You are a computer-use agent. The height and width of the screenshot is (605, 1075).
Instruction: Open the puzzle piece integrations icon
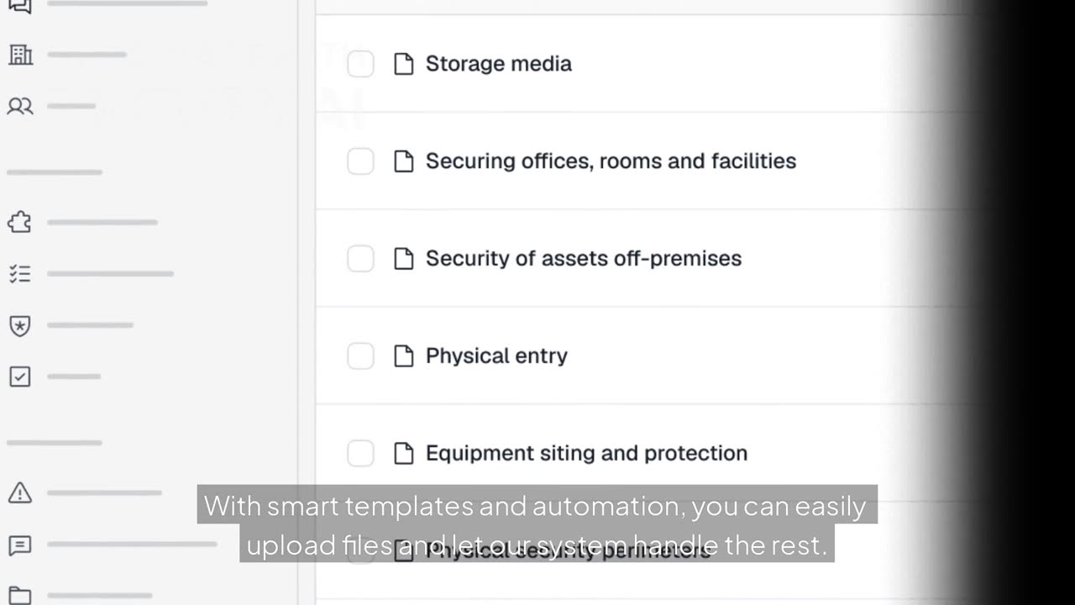[20, 223]
